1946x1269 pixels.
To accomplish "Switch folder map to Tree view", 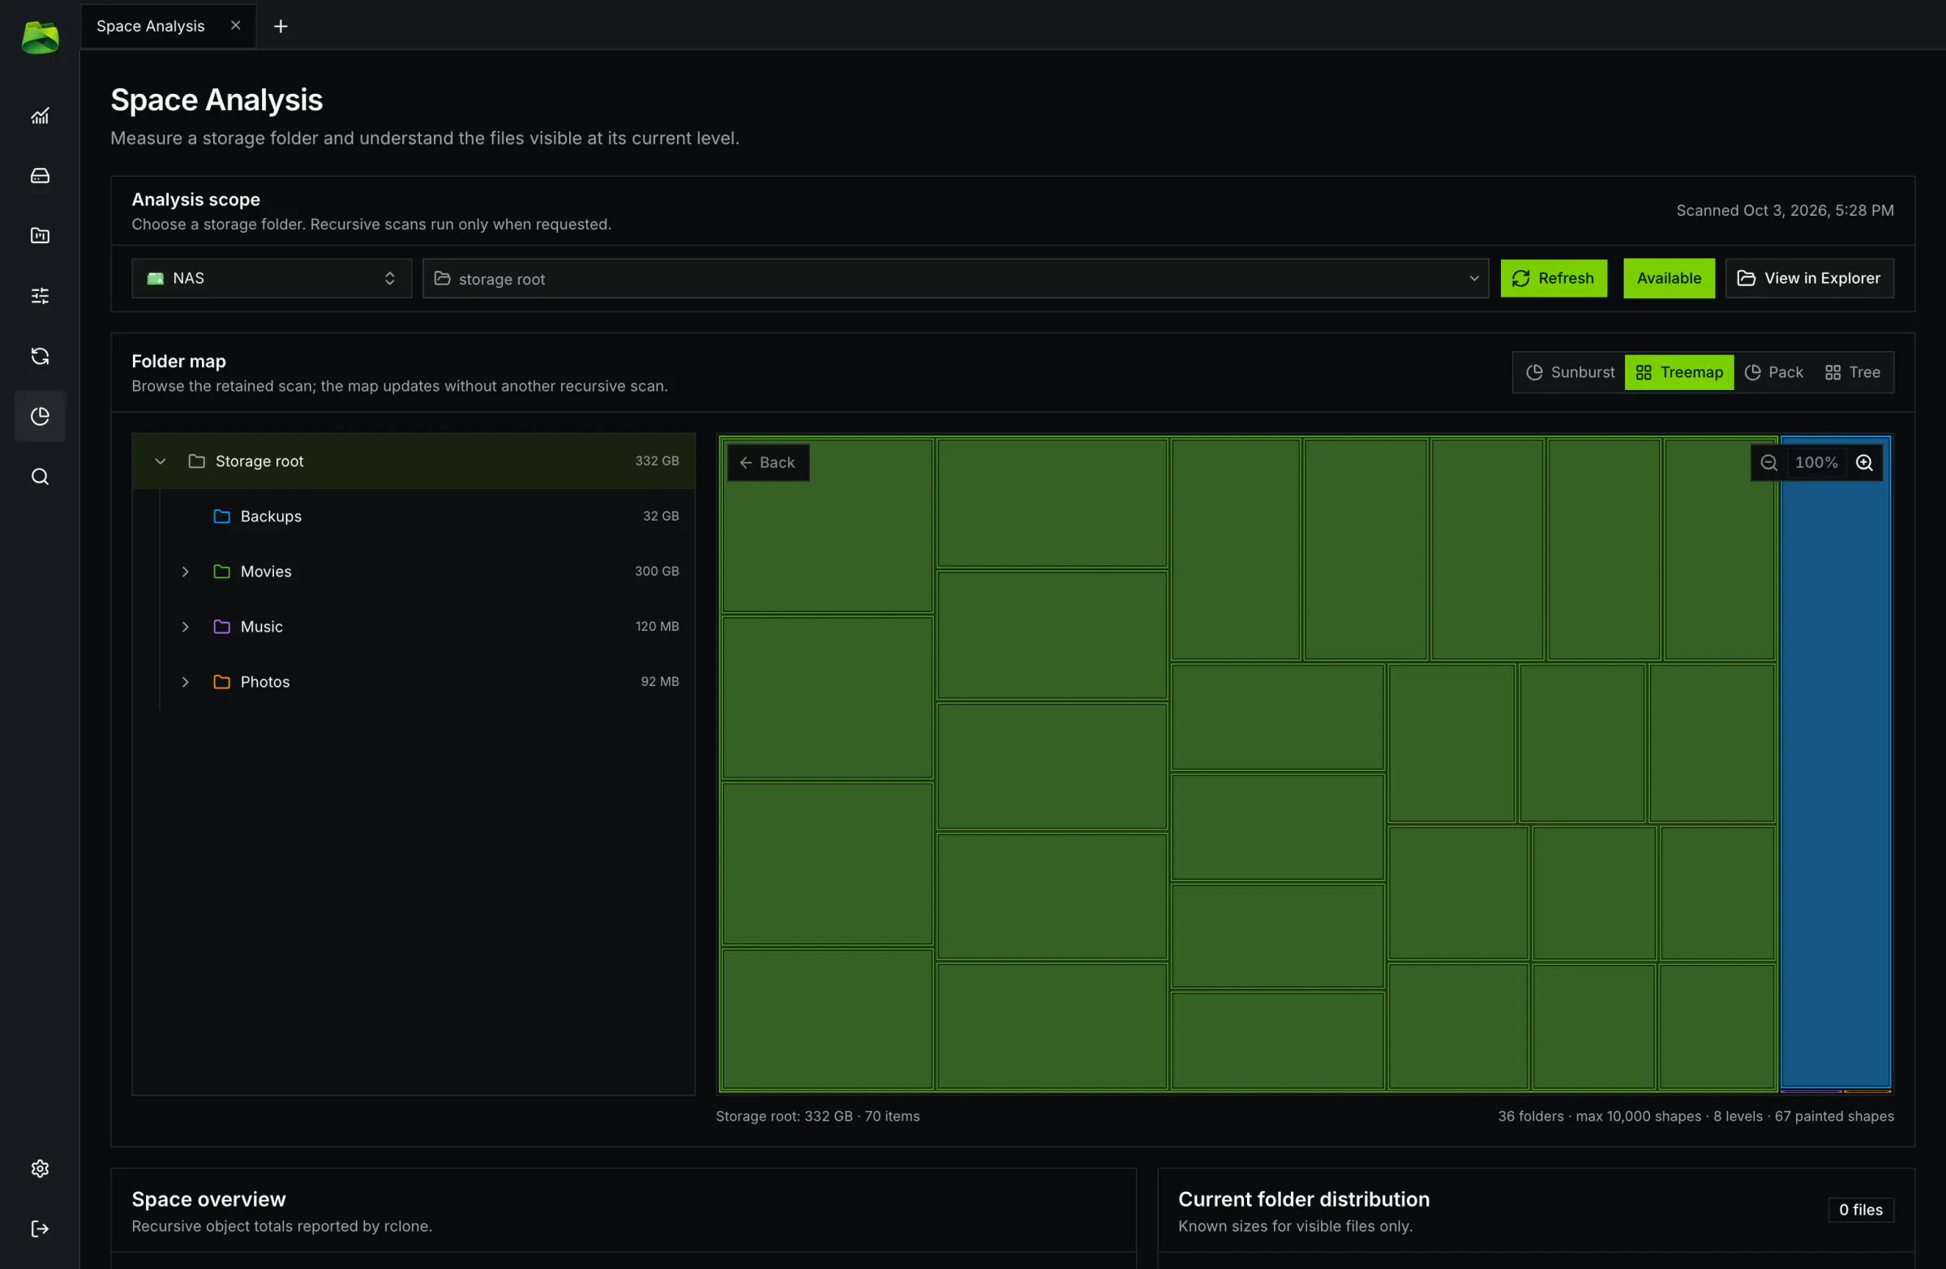I will click(x=1852, y=372).
